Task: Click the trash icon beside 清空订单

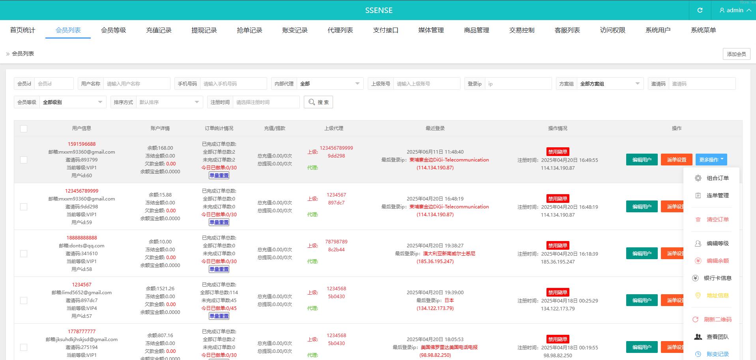Action: [x=698, y=219]
